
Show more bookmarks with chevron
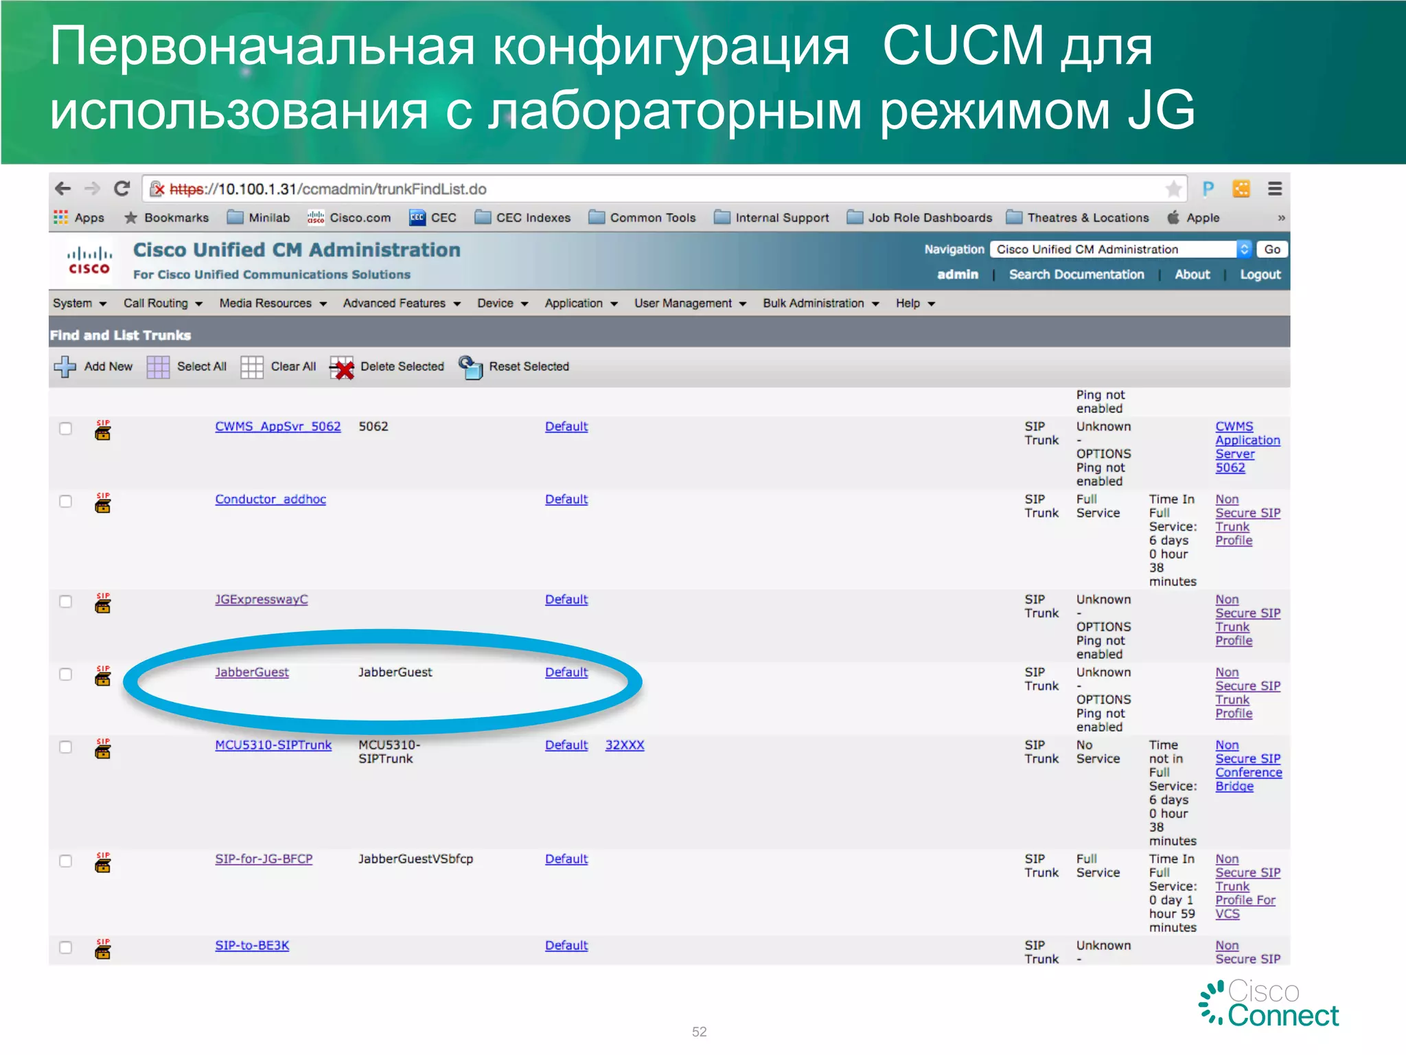pyautogui.click(x=1281, y=218)
